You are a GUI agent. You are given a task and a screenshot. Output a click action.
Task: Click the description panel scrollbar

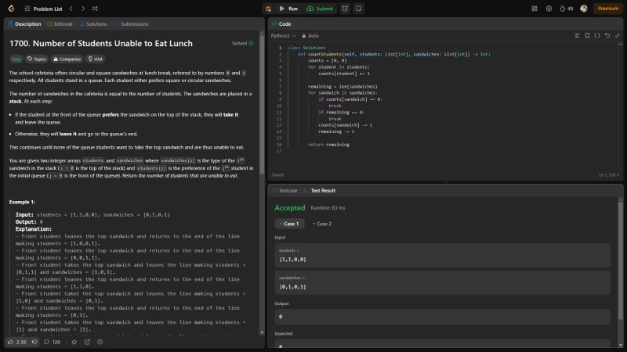pyautogui.click(x=262, y=104)
